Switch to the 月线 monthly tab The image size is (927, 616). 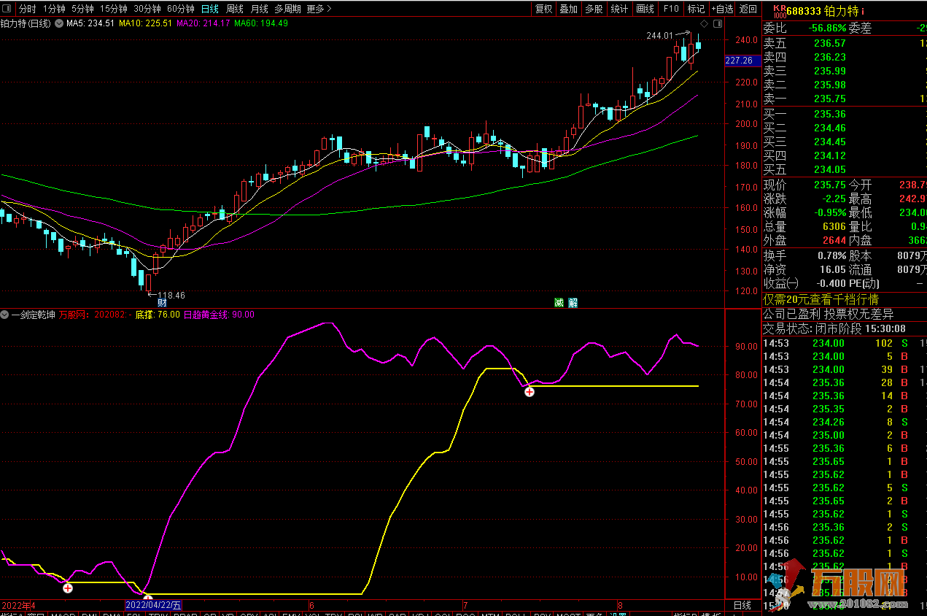[x=260, y=9]
